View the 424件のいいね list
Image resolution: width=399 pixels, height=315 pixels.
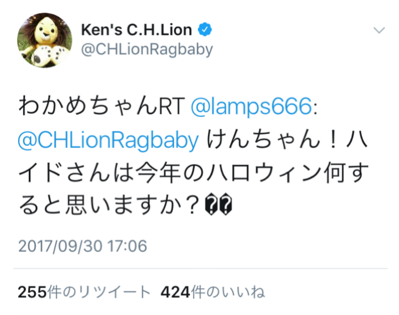pos(213,292)
